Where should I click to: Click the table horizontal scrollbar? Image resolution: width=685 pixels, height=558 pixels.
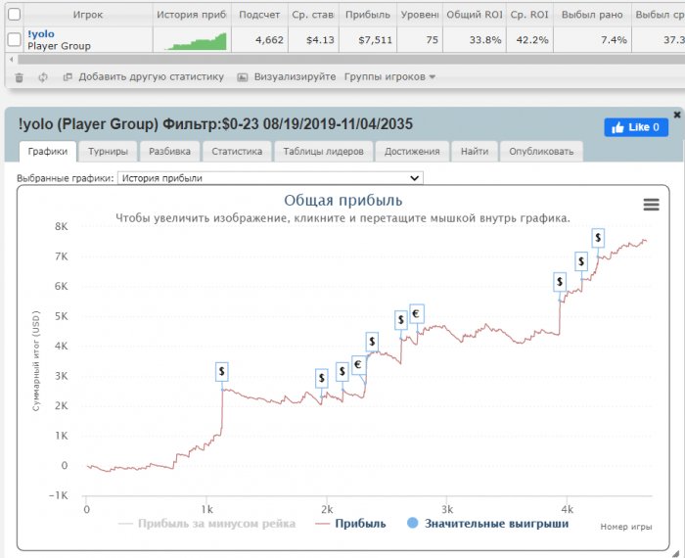(350, 60)
